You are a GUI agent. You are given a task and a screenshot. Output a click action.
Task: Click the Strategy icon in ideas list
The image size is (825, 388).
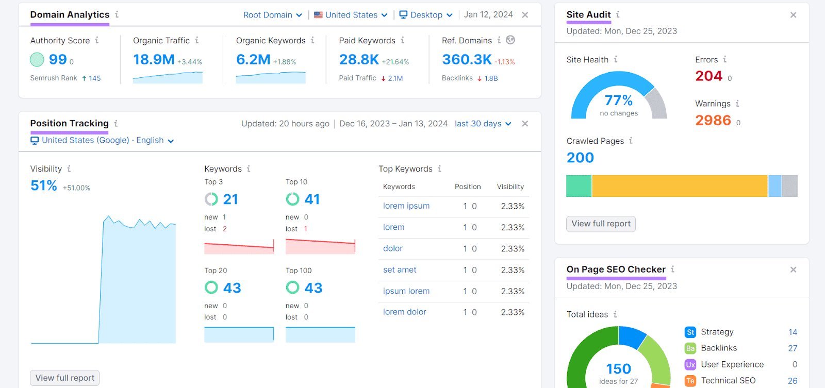690,332
